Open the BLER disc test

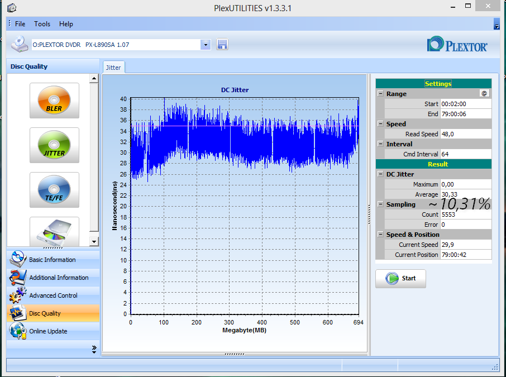[54, 101]
